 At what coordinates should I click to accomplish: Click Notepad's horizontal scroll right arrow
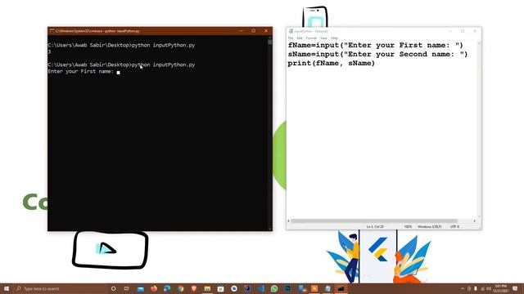[474, 220]
